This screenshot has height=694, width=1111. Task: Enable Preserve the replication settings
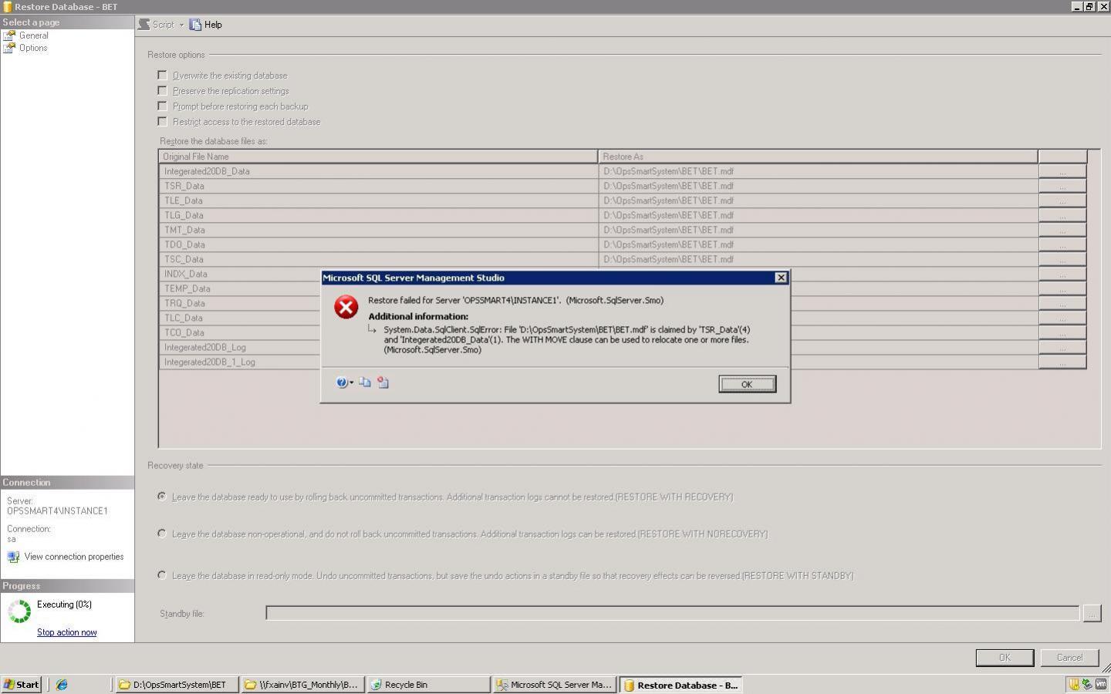(x=162, y=91)
